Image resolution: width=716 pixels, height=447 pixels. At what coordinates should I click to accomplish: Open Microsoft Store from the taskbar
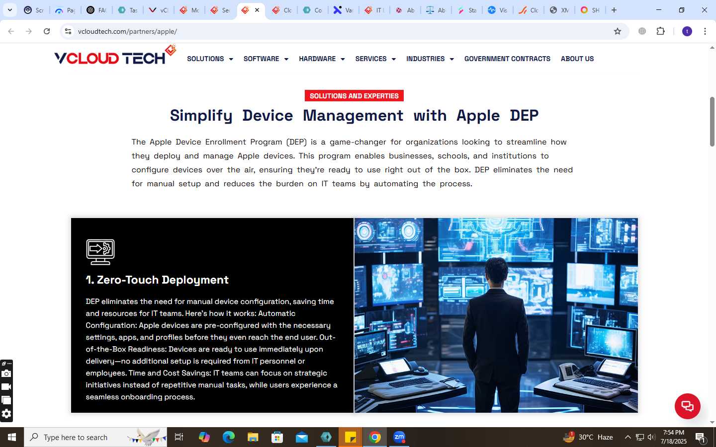277,437
